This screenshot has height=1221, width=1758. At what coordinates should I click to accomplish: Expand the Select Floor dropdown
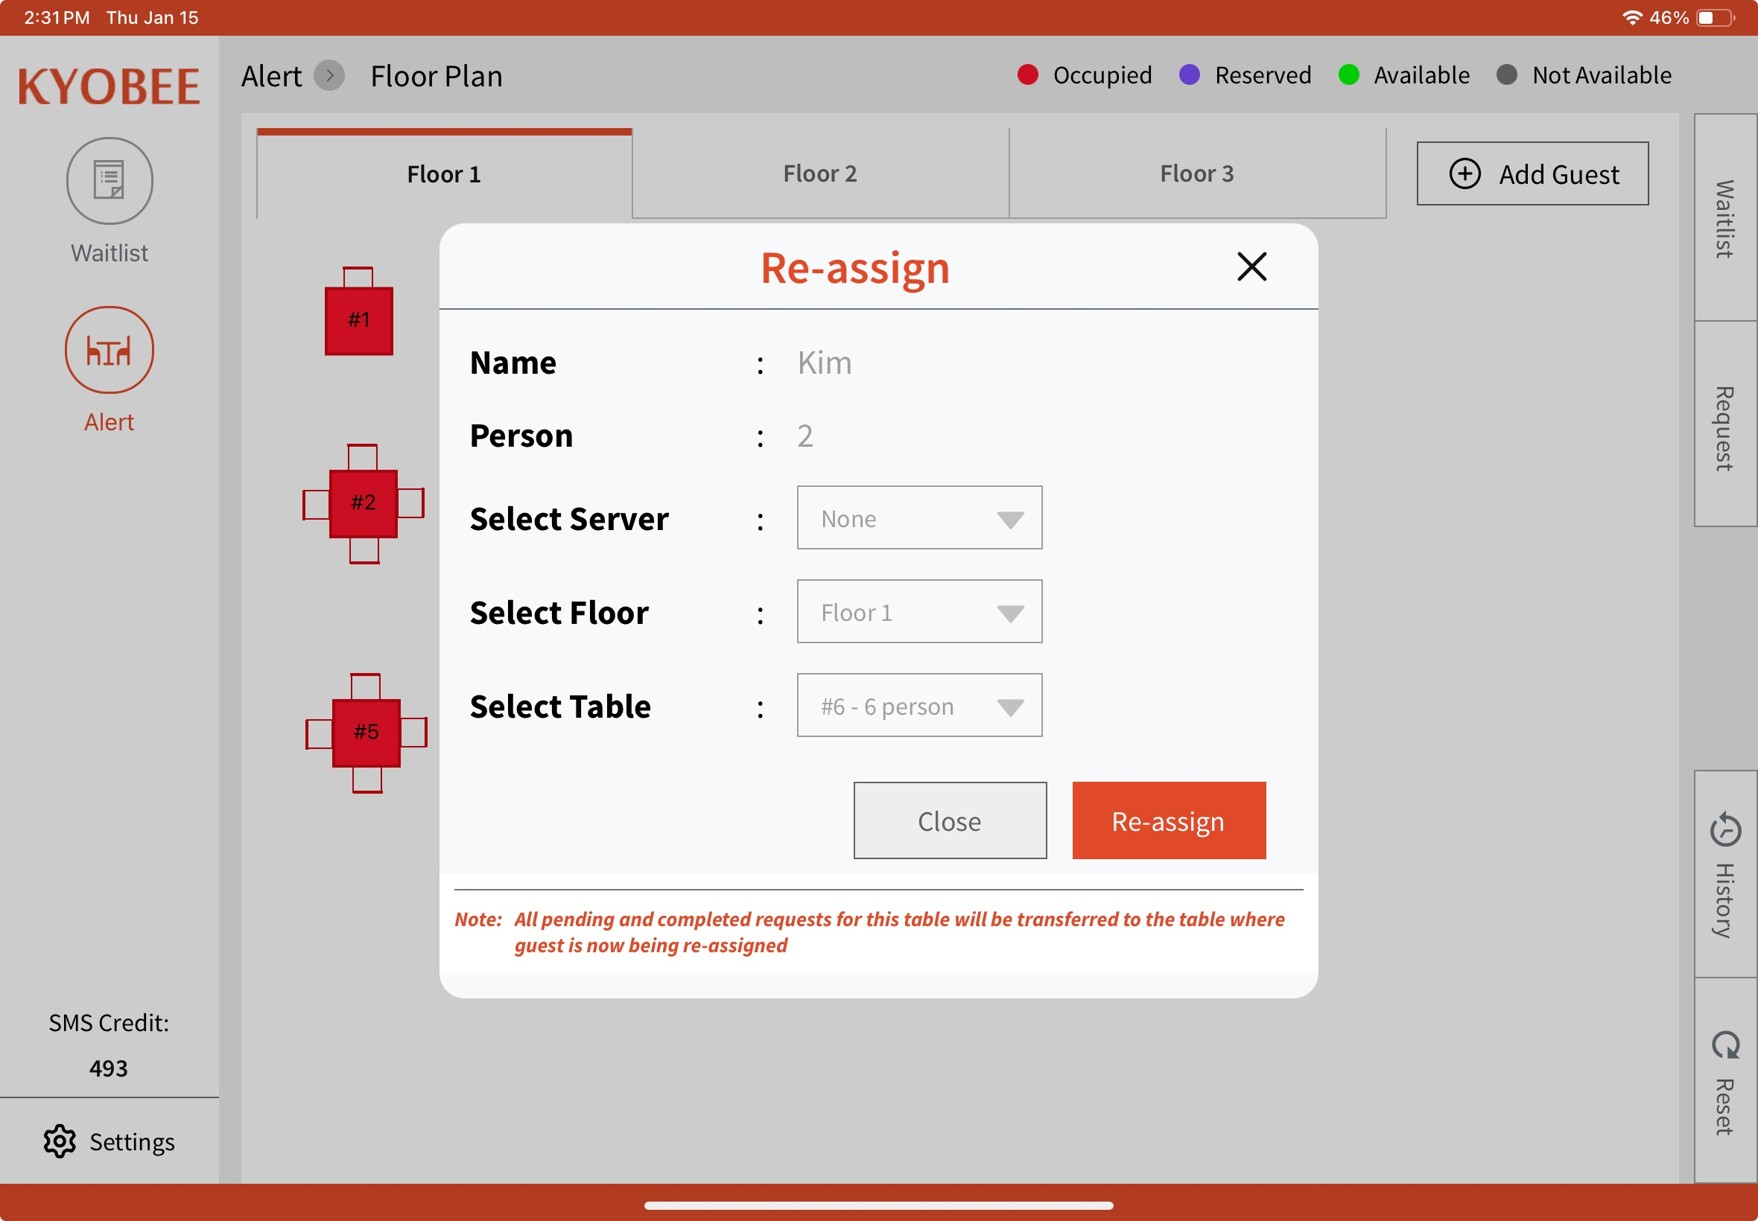coord(918,612)
